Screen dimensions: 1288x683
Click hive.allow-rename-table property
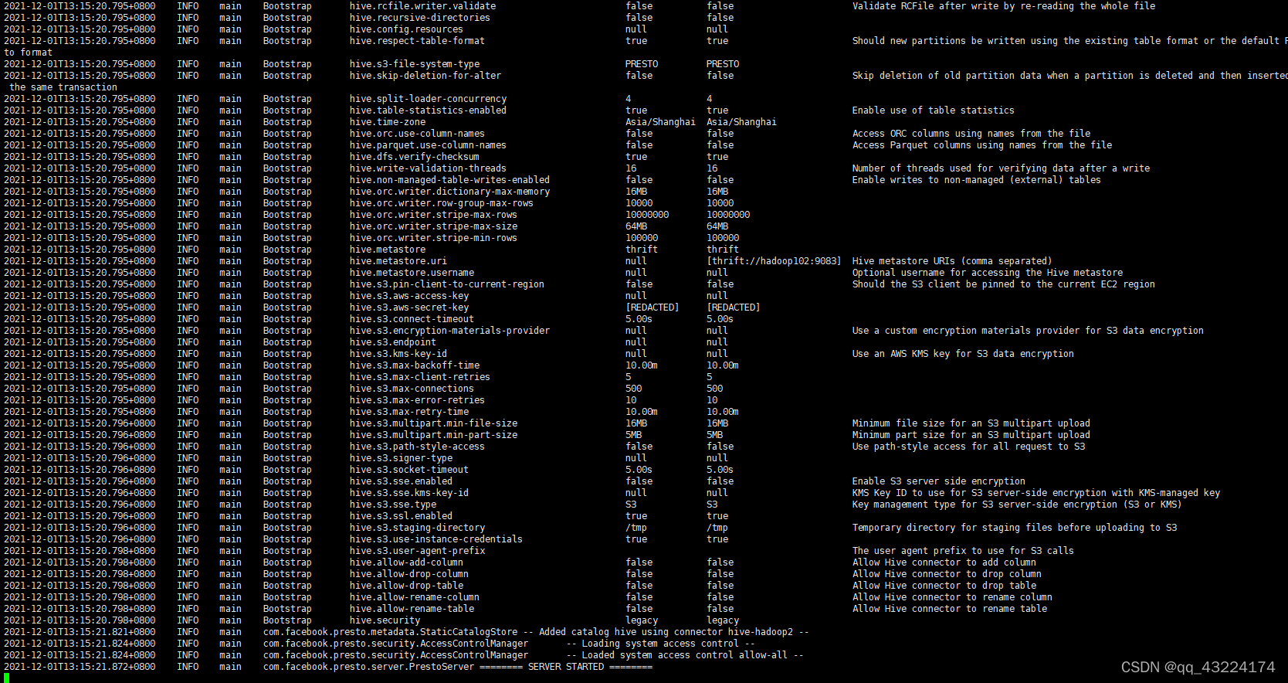click(x=412, y=609)
